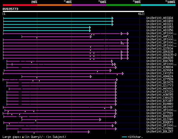178x139 pixels.
Task: Click the =100char. scale legend
Action: click(x=132, y=137)
